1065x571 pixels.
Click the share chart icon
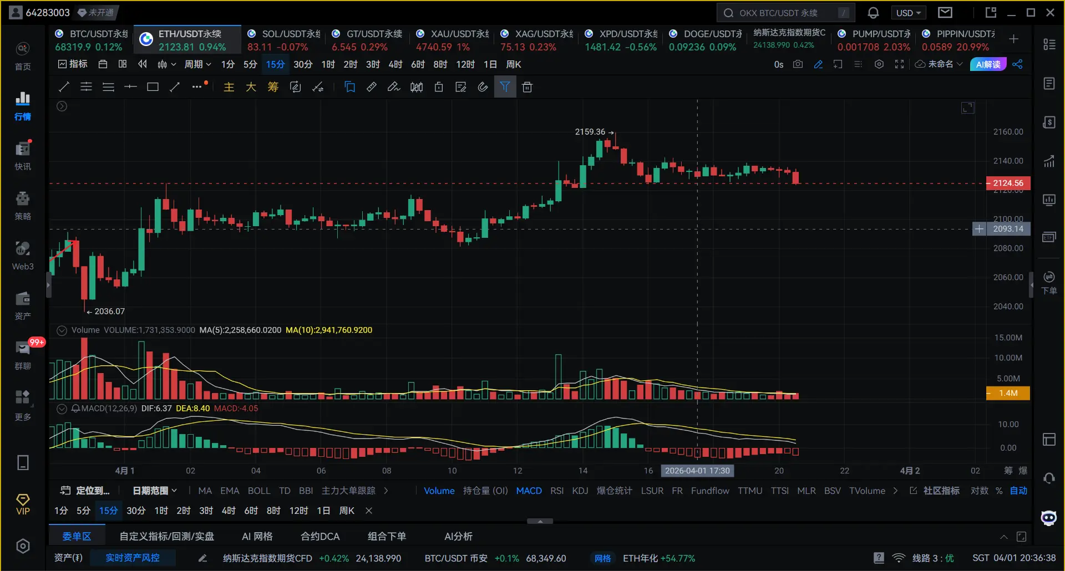tap(1017, 64)
